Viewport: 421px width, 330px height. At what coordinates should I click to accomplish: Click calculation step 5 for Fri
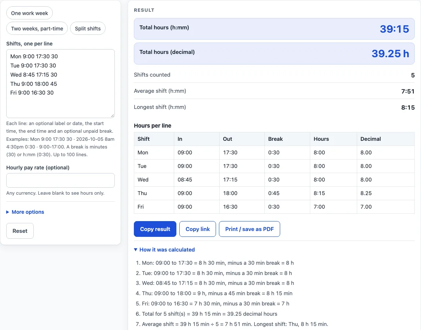[x=216, y=304]
